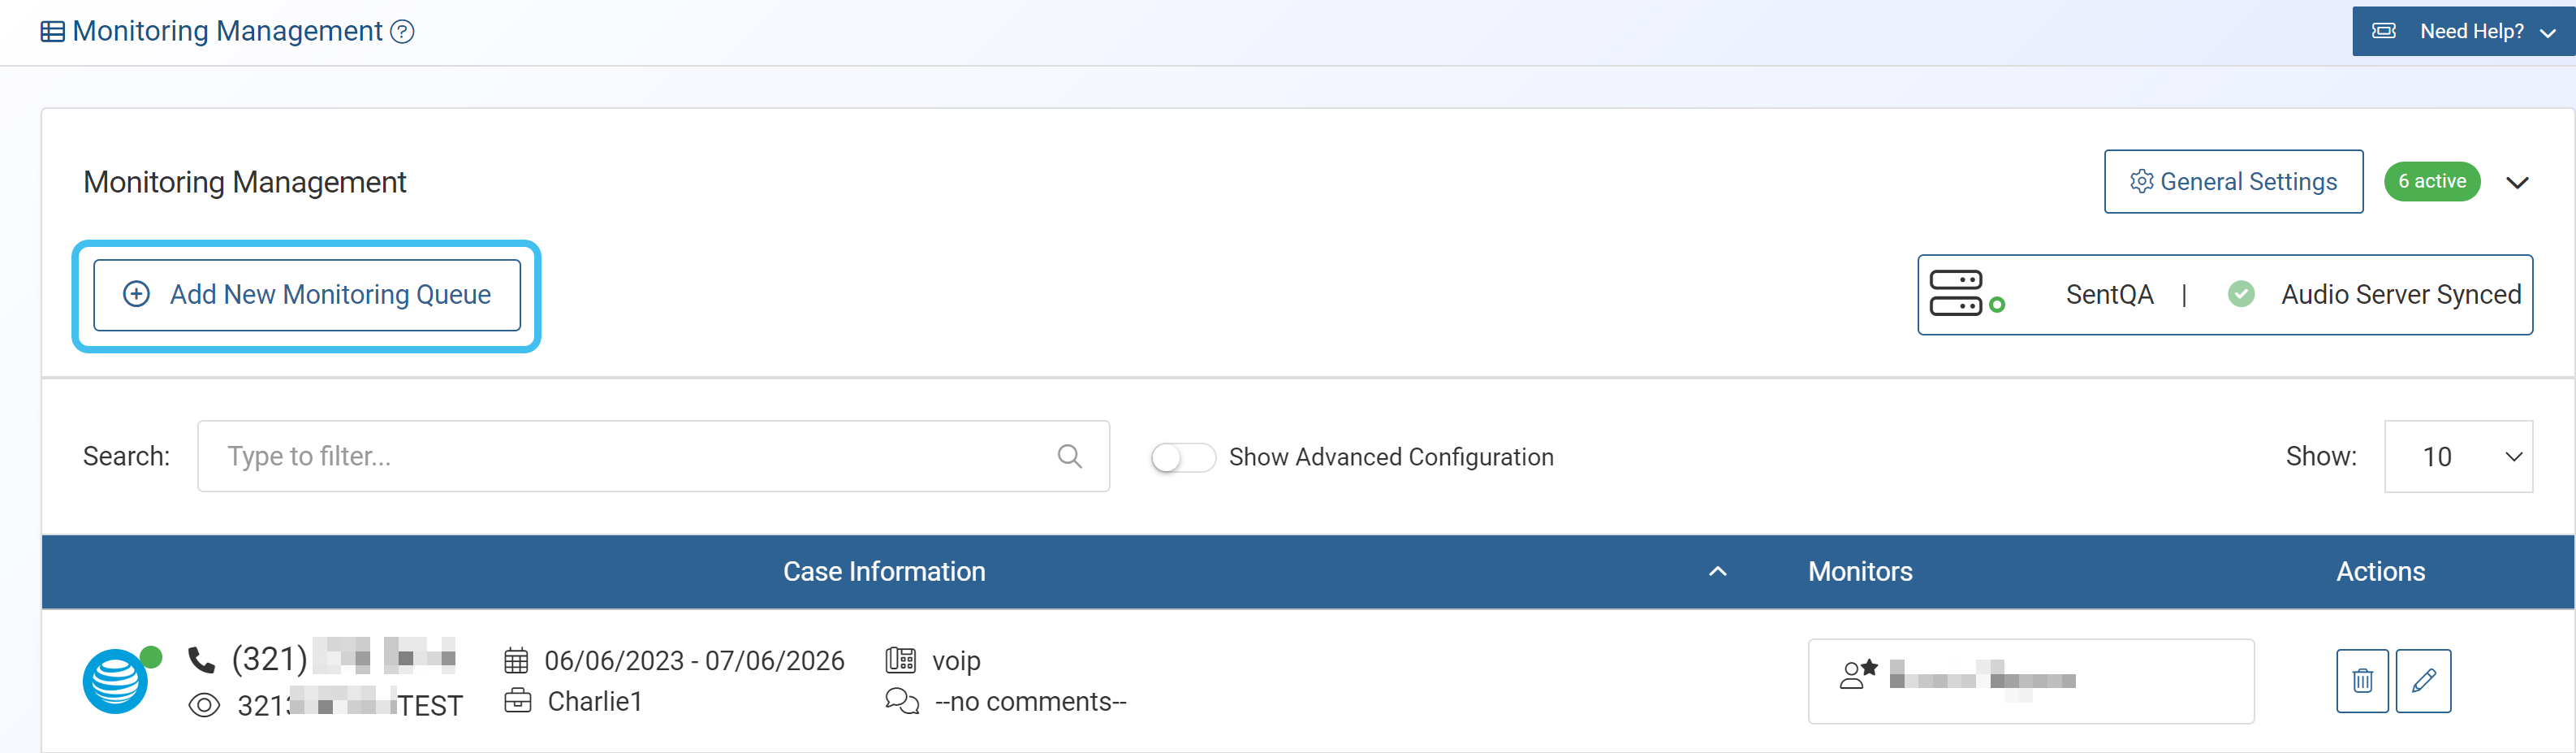Click Add New Monitoring Queue button

point(307,295)
